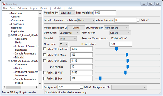Image resolution: width=163 pixels, height=96 pixels.
Task: Collapse the SASD S40_Ludox2_30pct tree node
Action: (x=9, y=61)
